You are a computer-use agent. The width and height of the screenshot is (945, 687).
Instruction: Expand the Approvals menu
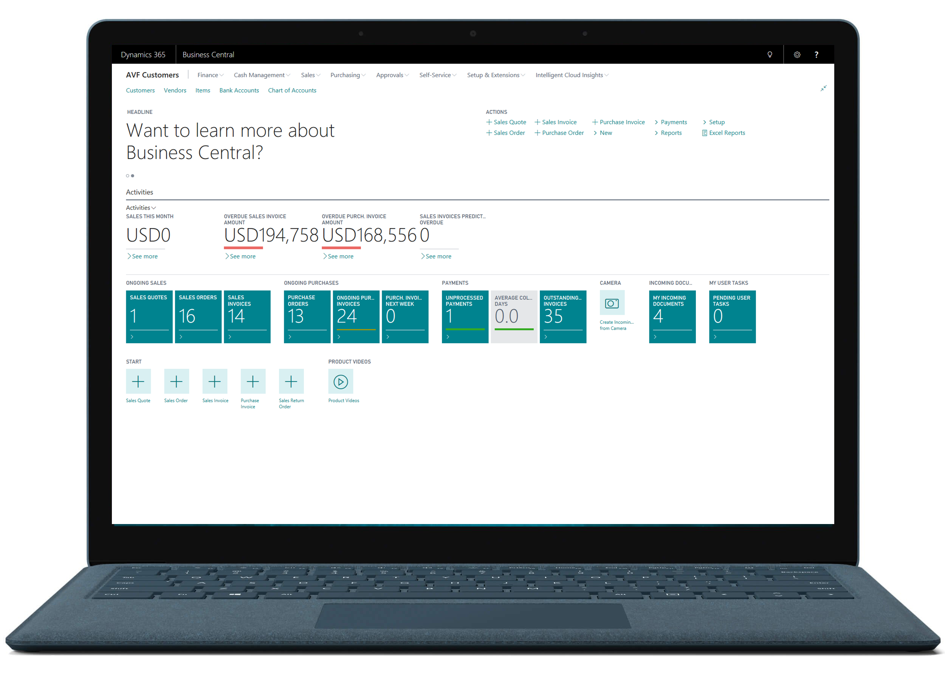[x=392, y=75]
